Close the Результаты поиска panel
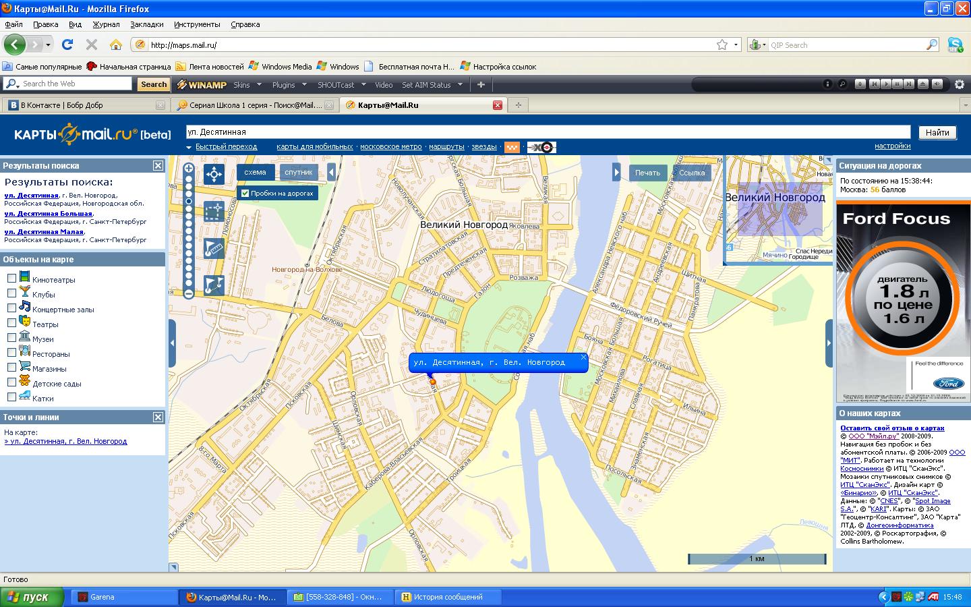This screenshot has width=971, height=607. click(x=158, y=165)
